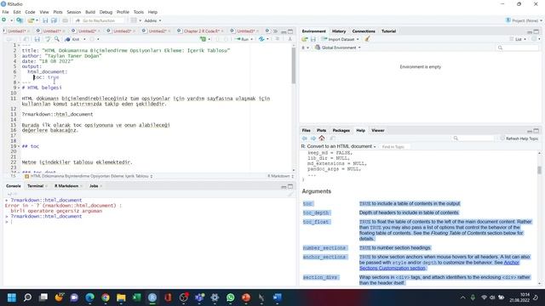Click the Save all documents icon
This screenshot has height=306, width=545.
[54, 20]
